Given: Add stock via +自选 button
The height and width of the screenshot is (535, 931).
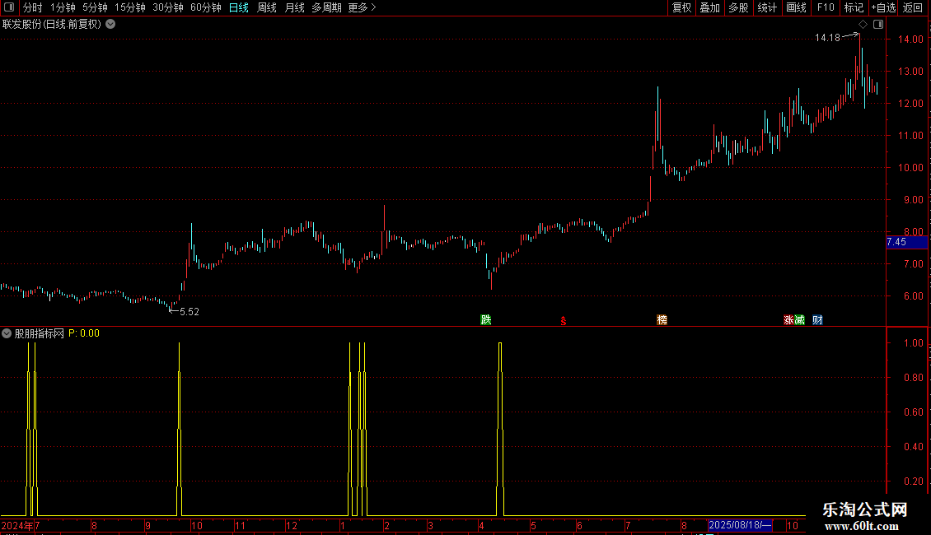Looking at the screenshot, I should [x=883, y=7].
